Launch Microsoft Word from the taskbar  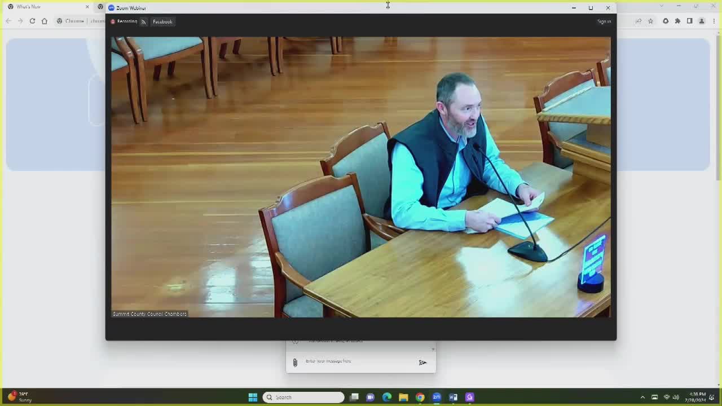click(x=453, y=397)
